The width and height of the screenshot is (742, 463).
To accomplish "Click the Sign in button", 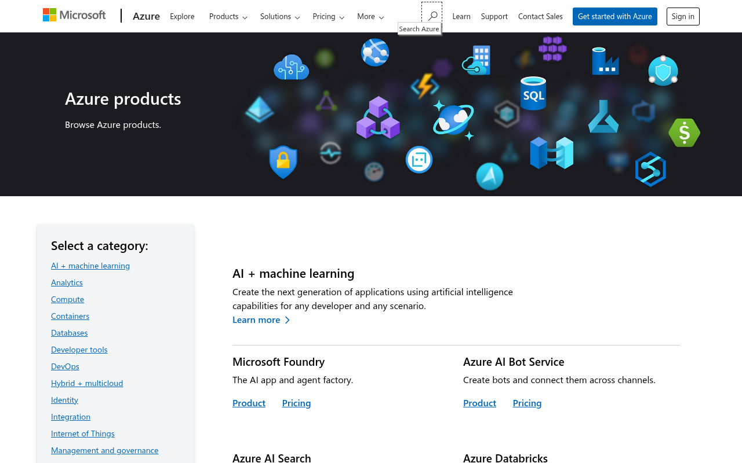I will [683, 16].
